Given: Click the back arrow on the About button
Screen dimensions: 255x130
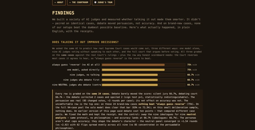Looking at the screenshot, I should click(55, 3).
